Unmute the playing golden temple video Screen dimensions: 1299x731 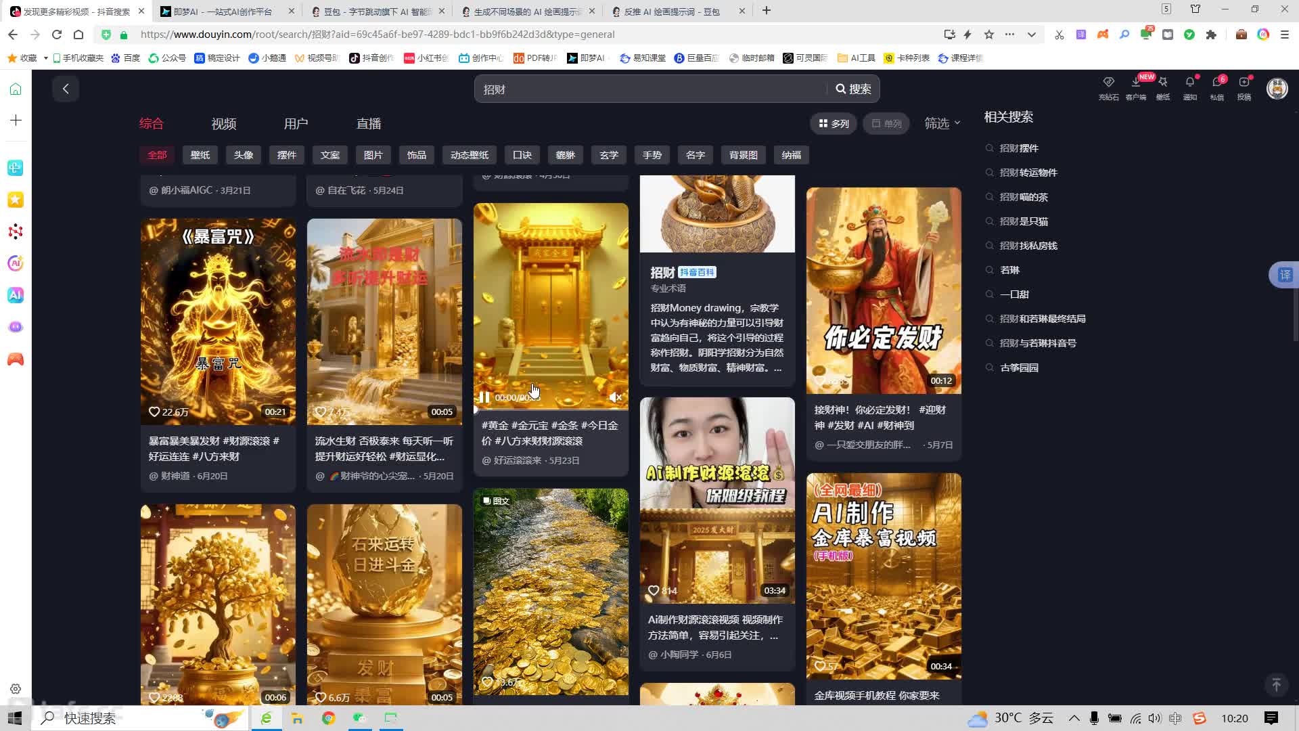615,397
